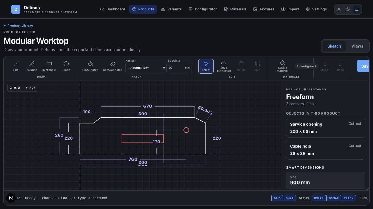This screenshot has height=209, width=373.
Task: Switch to dark theme moon icon
Action: point(348,9)
